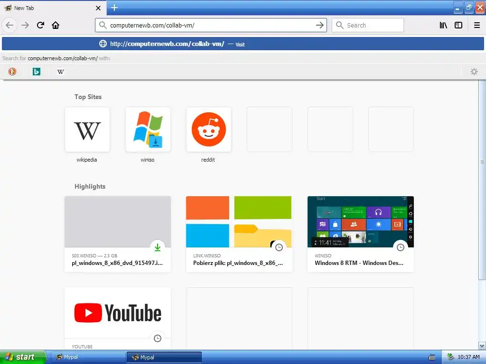The image size is (486, 364).
Task: Open pl_windows_8_x86_dvd download highlight card
Action: point(118,234)
